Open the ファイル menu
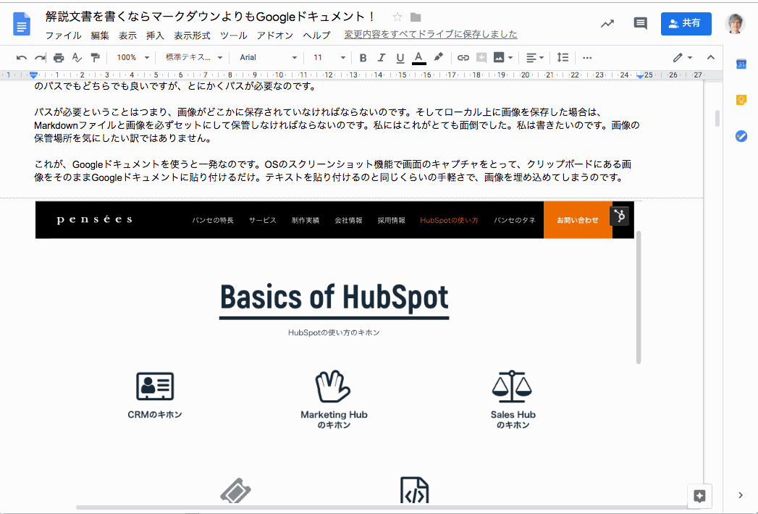 point(63,35)
